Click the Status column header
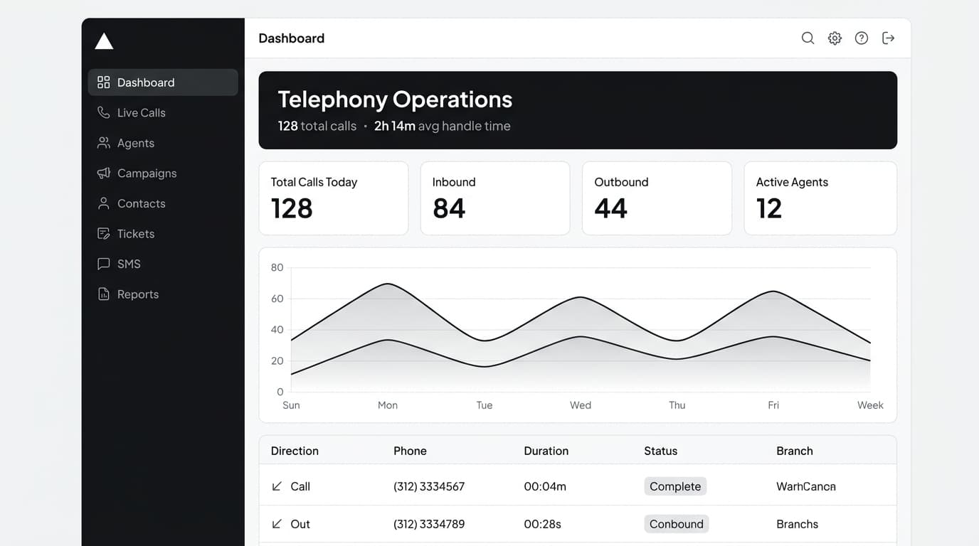The image size is (979, 546). click(660, 451)
